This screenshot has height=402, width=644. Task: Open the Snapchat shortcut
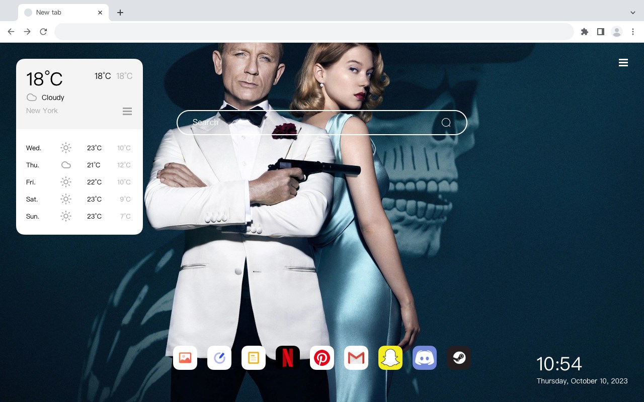coord(390,358)
